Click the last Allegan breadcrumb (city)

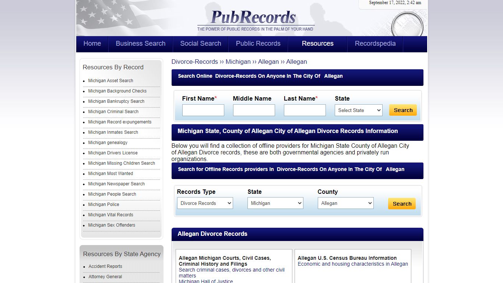coord(296,62)
